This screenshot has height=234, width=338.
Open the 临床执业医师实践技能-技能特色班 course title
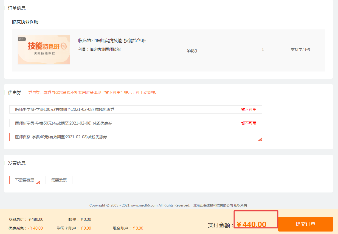pyautogui.click(x=112, y=41)
